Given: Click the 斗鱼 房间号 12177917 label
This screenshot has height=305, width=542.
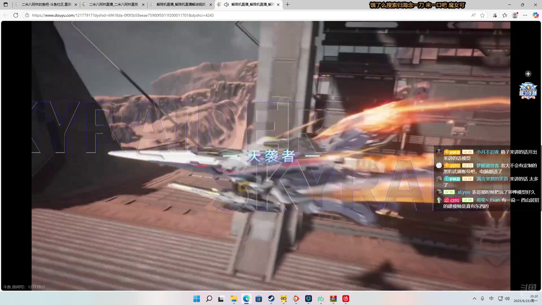Looking at the screenshot, I should [x=24, y=287].
